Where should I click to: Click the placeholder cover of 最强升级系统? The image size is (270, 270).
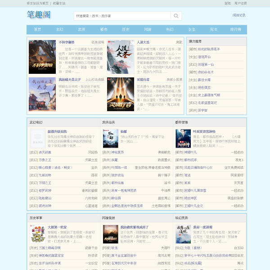pyautogui.click(x=37, y=139)
